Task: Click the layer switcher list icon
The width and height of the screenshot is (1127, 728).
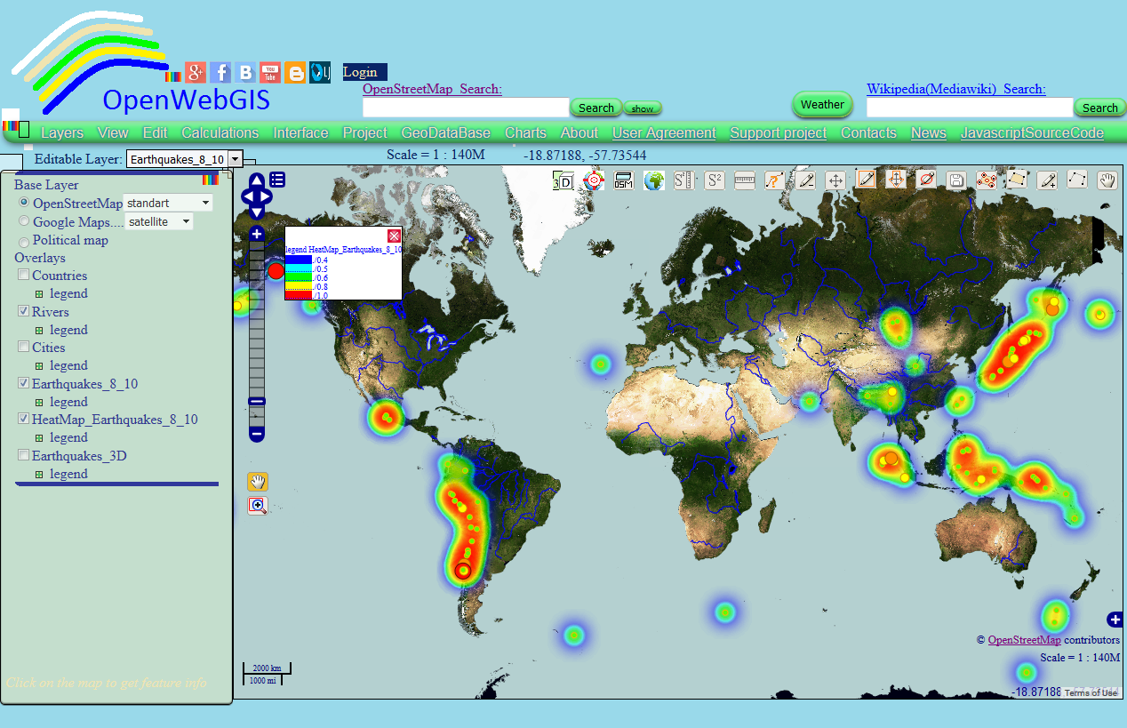Action: (277, 180)
